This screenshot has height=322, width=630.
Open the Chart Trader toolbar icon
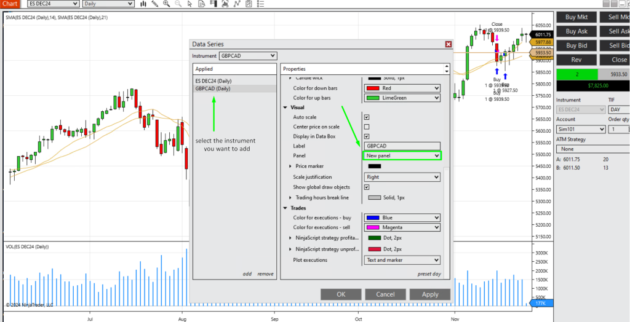coord(213,4)
